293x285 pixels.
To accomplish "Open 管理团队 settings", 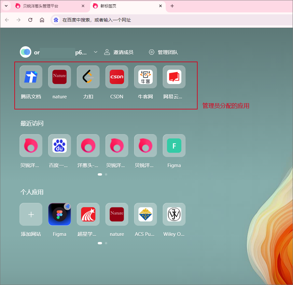I will click(x=163, y=52).
